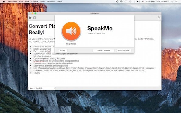Click the orange SpeakMe speaker logo
The height and width of the screenshot is (113, 181).
[71, 31]
